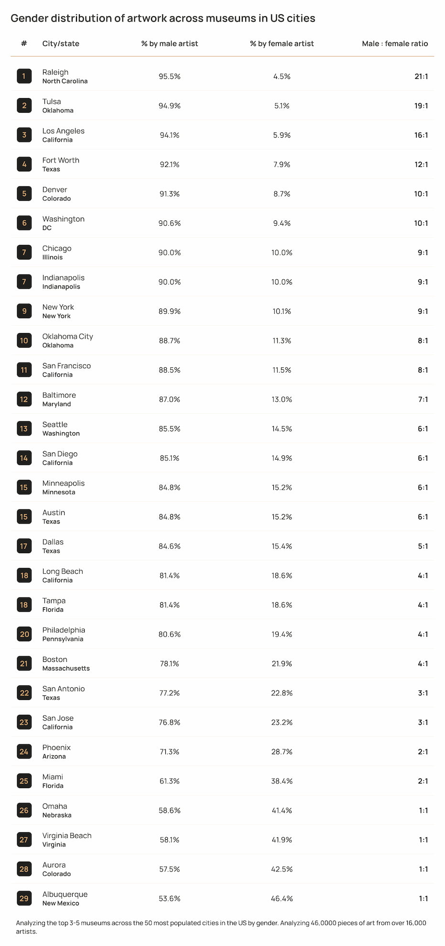This screenshot has width=445, height=946.
Task: Click the chart title about gender distribution
Action: click(x=163, y=18)
